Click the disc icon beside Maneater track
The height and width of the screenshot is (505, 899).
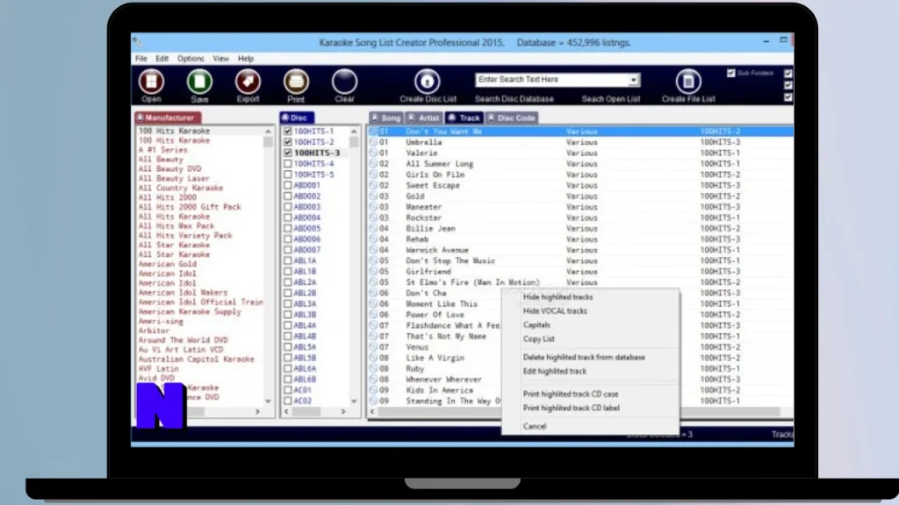373,207
